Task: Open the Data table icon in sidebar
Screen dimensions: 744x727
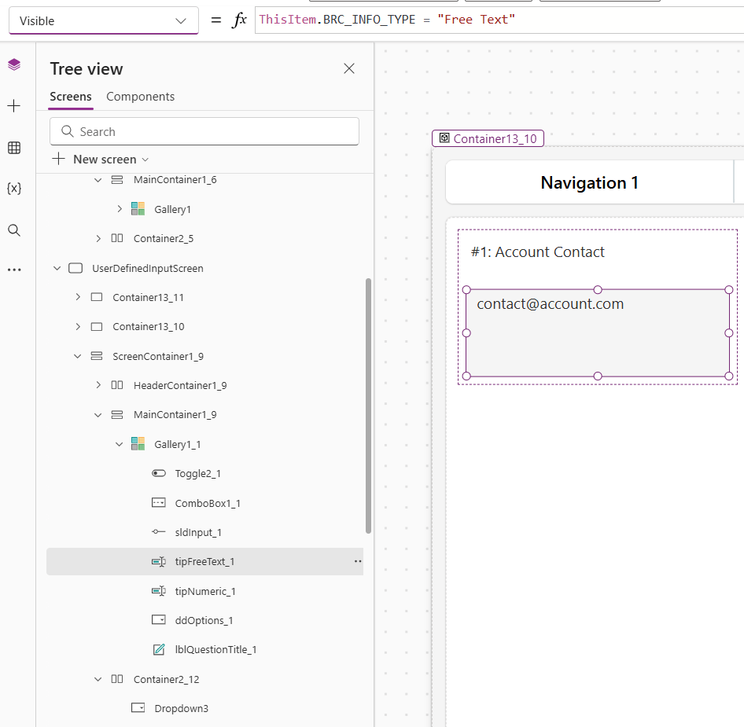Action: click(14, 148)
